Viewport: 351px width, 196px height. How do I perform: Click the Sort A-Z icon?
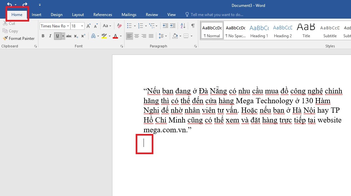pos(183,26)
